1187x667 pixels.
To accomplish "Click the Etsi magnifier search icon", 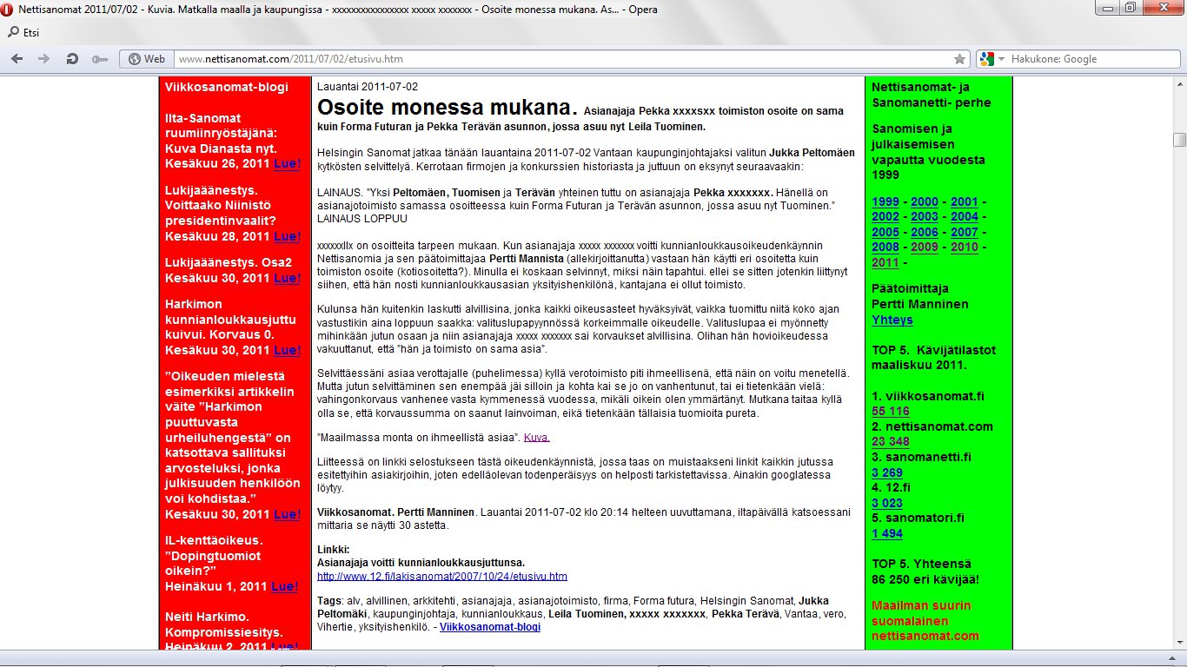I will tap(13, 33).
